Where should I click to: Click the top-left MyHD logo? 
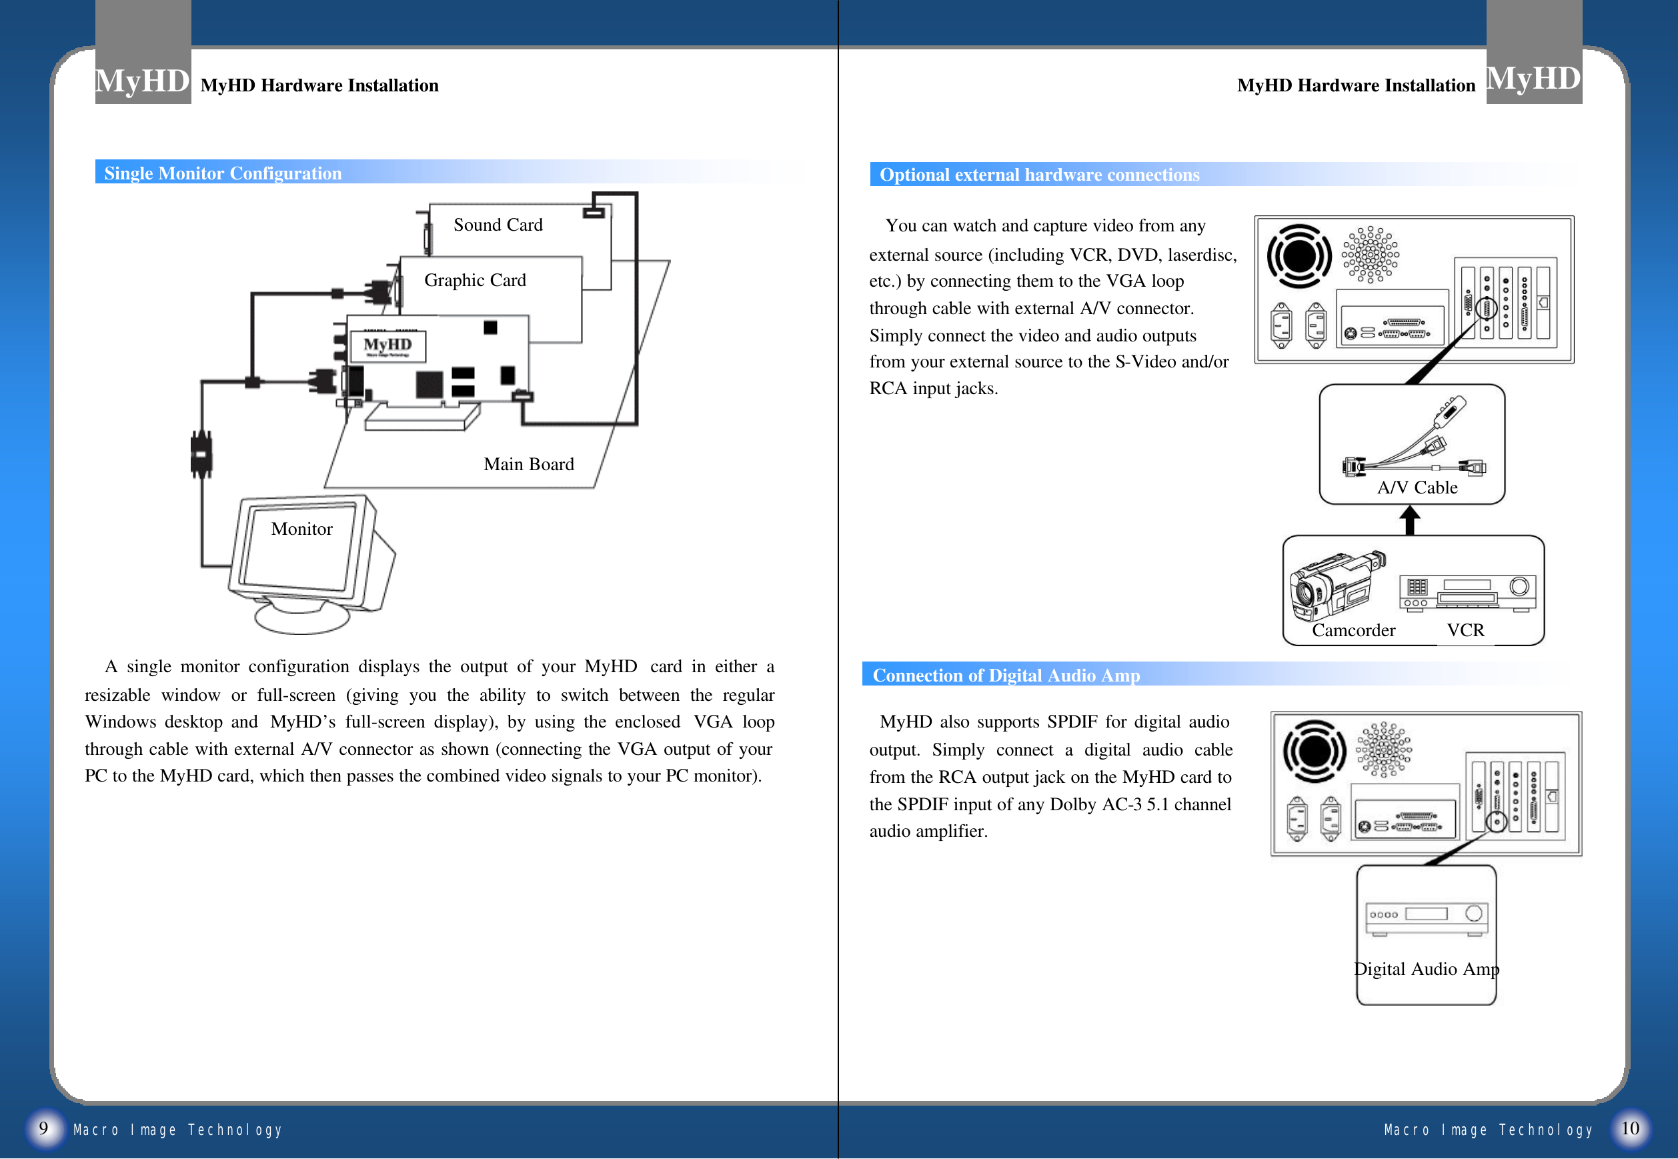pos(142,80)
